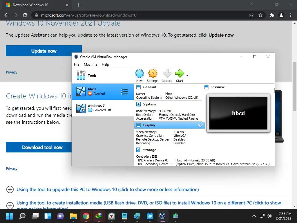The height and width of the screenshot is (223, 297).
Task: Open a new browser tab
Action: point(78,5)
